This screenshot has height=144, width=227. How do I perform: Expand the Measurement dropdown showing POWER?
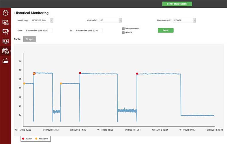coord(194,20)
